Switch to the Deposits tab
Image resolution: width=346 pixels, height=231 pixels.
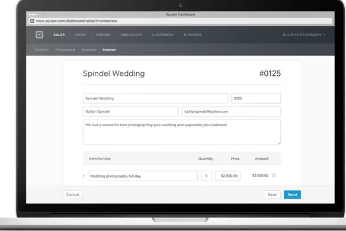coord(89,50)
